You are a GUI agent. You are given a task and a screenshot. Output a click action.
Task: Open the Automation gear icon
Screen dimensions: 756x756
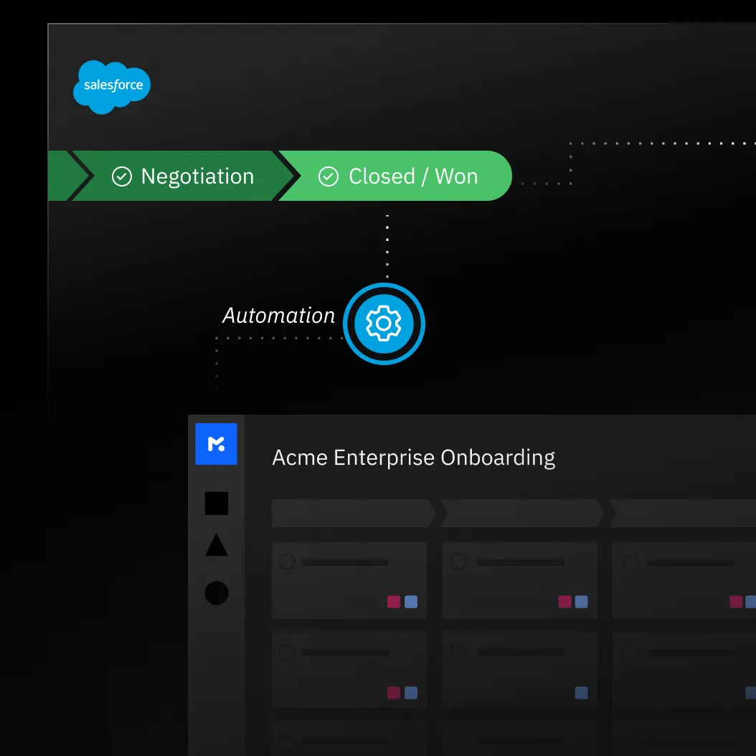[x=384, y=323]
